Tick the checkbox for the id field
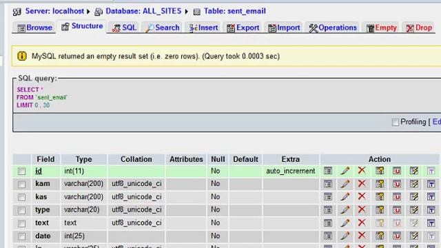Image resolution: width=441 pixels, height=248 pixels. [21, 171]
